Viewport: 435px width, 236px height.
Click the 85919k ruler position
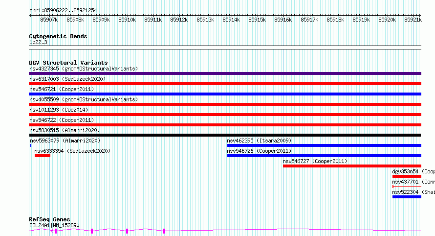(361, 20)
